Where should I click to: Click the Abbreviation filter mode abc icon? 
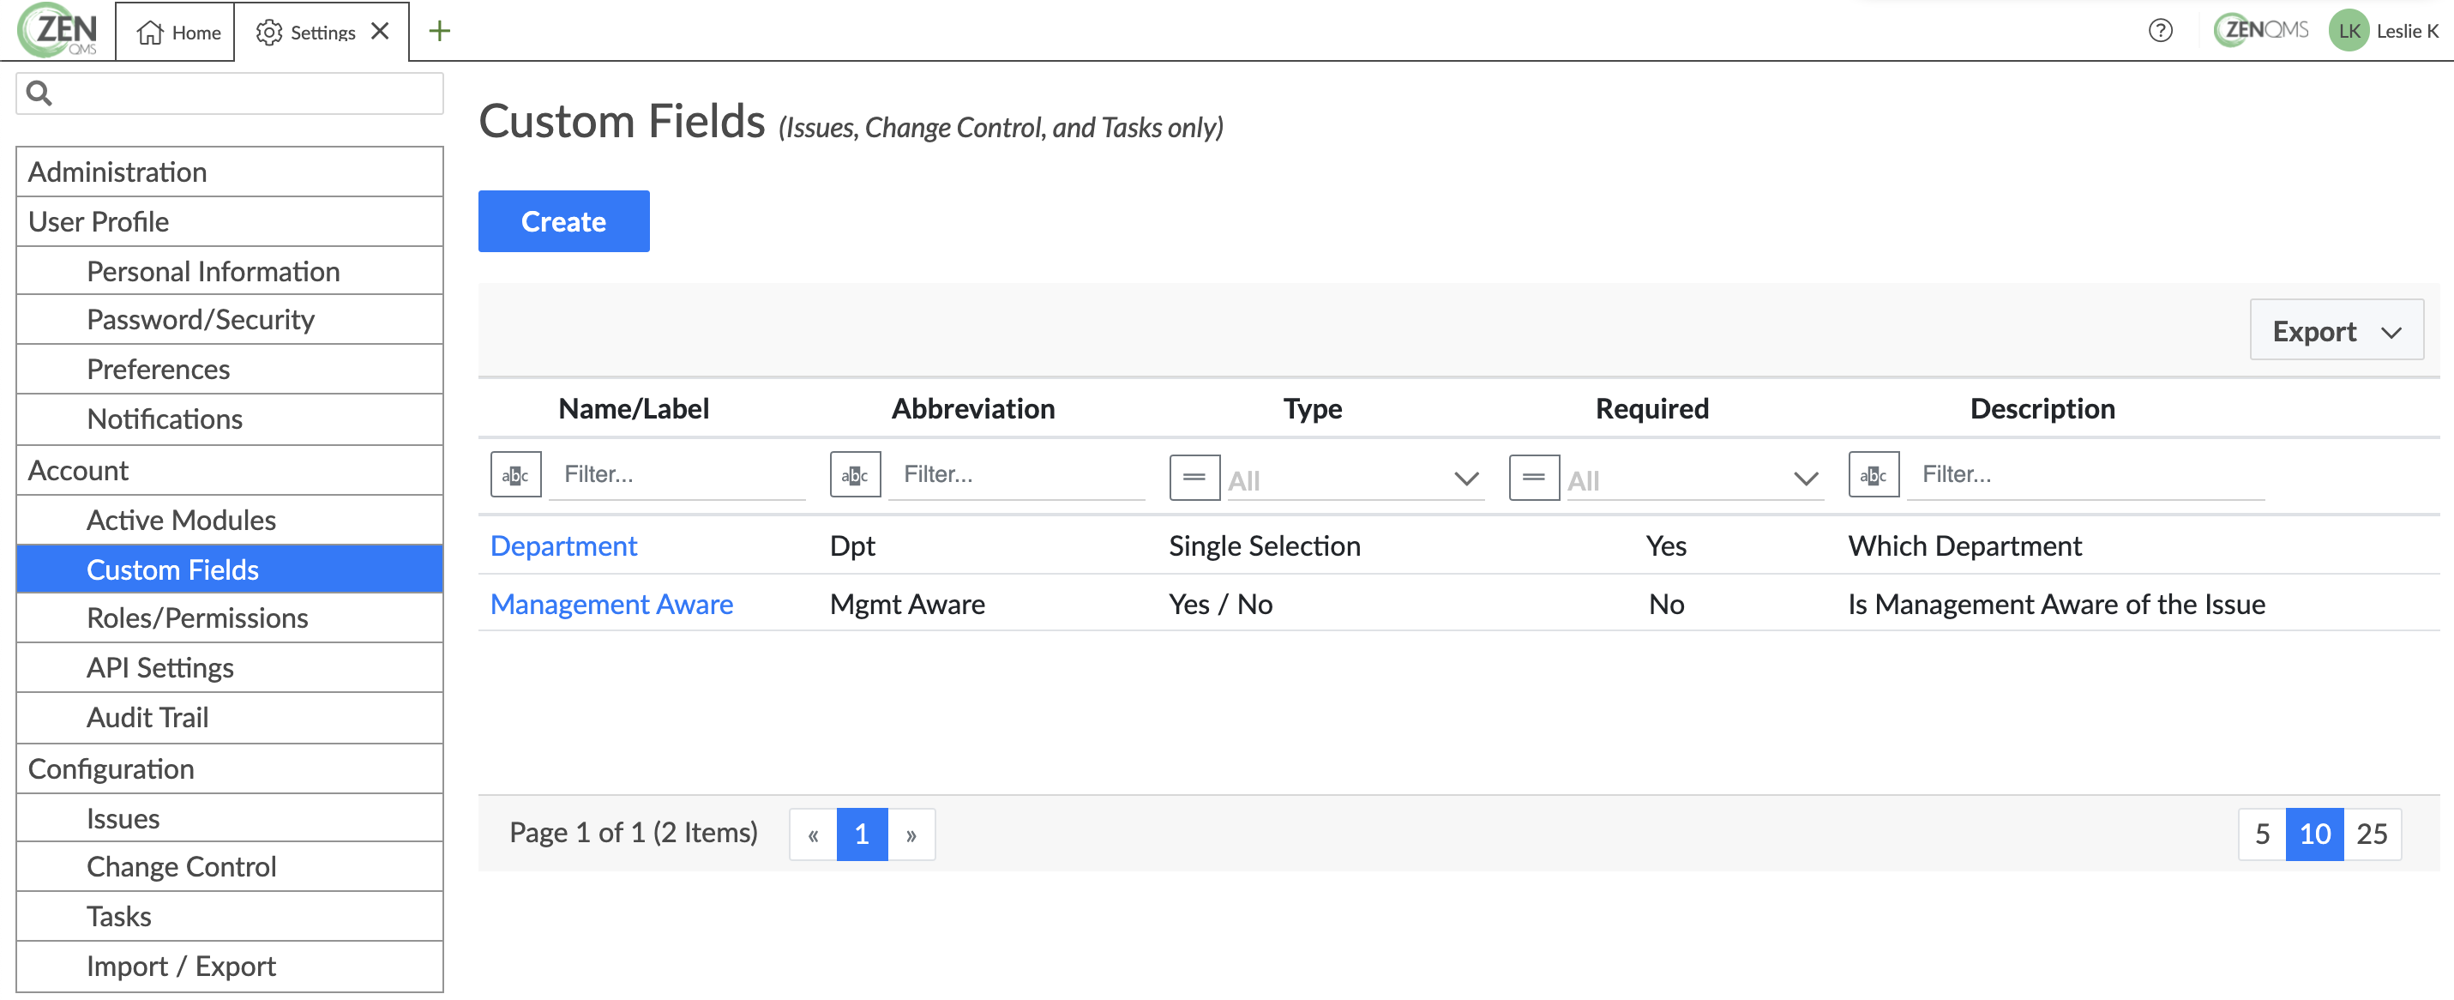(855, 475)
